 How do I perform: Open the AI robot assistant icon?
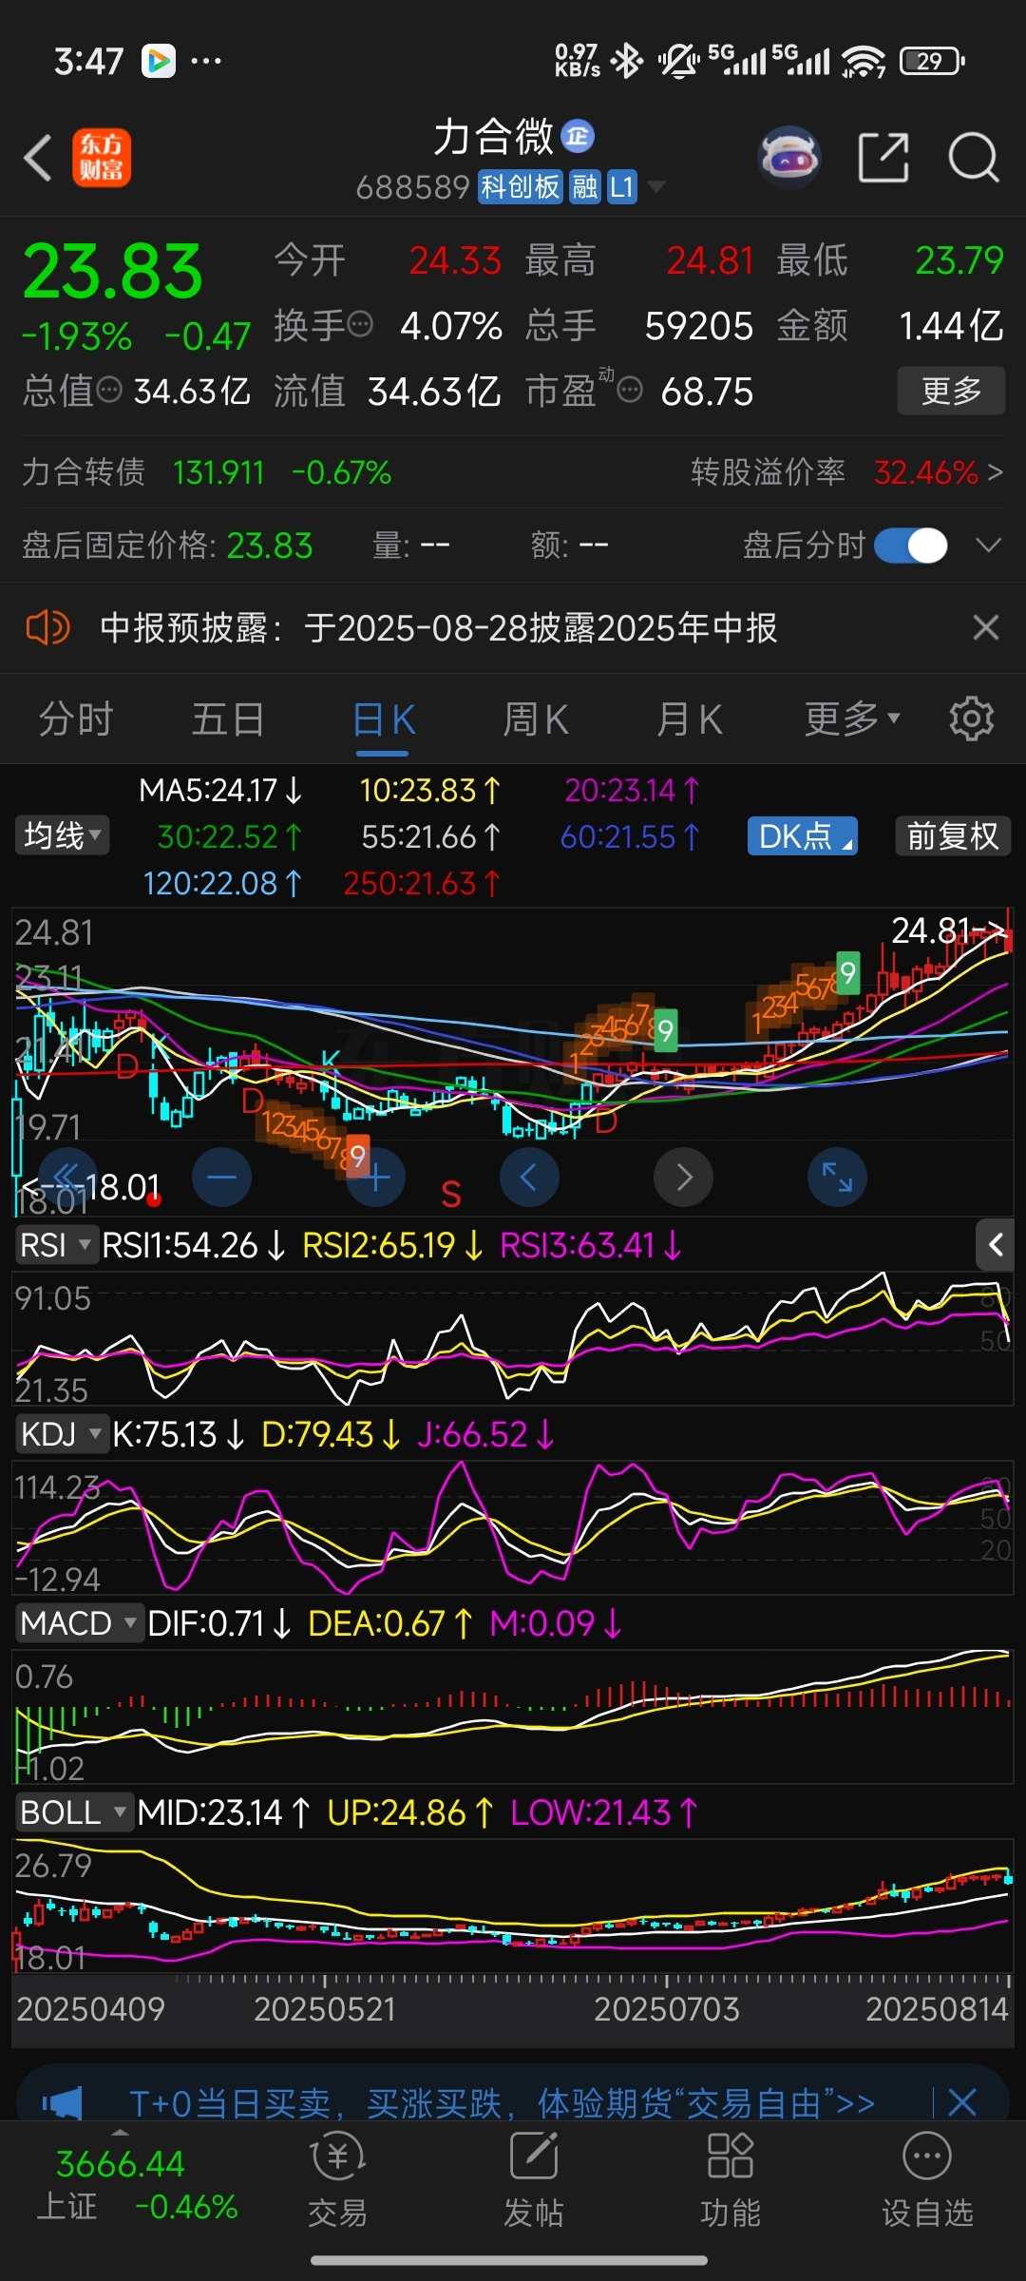tap(789, 157)
